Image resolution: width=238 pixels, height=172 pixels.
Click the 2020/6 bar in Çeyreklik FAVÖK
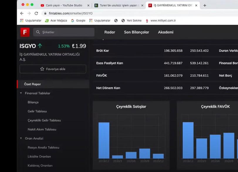click(x=215, y=147)
